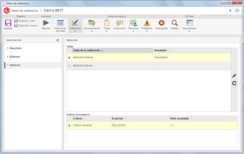Click the refresh icon beside Tablas grid
The image size is (244, 154).
pos(234,83)
